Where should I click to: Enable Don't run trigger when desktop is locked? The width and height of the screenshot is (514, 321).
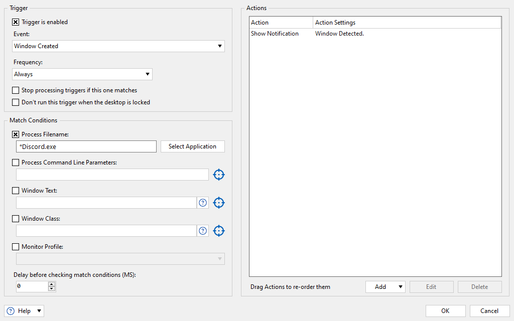tap(16, 102)
